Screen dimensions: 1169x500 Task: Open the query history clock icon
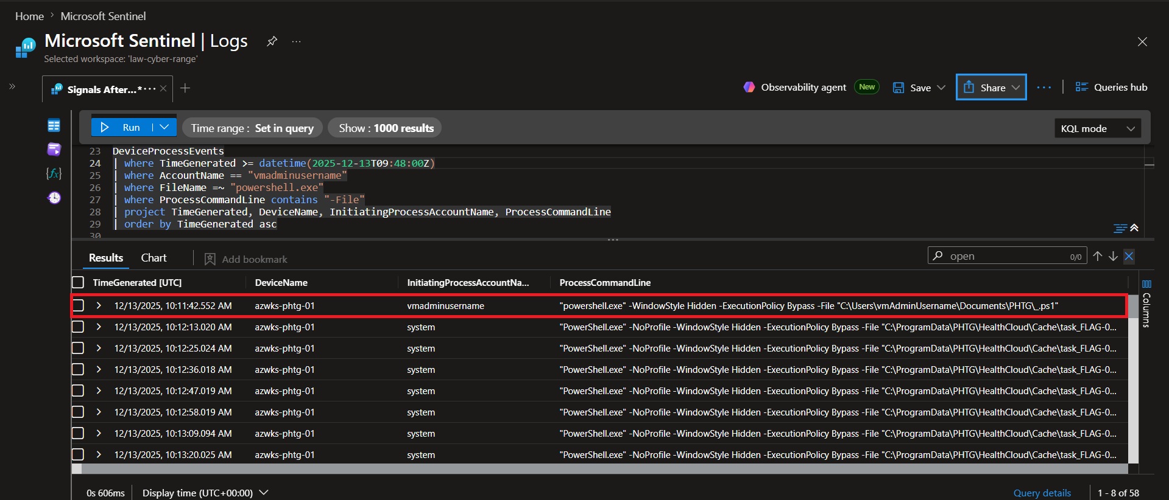click(54, 198)
